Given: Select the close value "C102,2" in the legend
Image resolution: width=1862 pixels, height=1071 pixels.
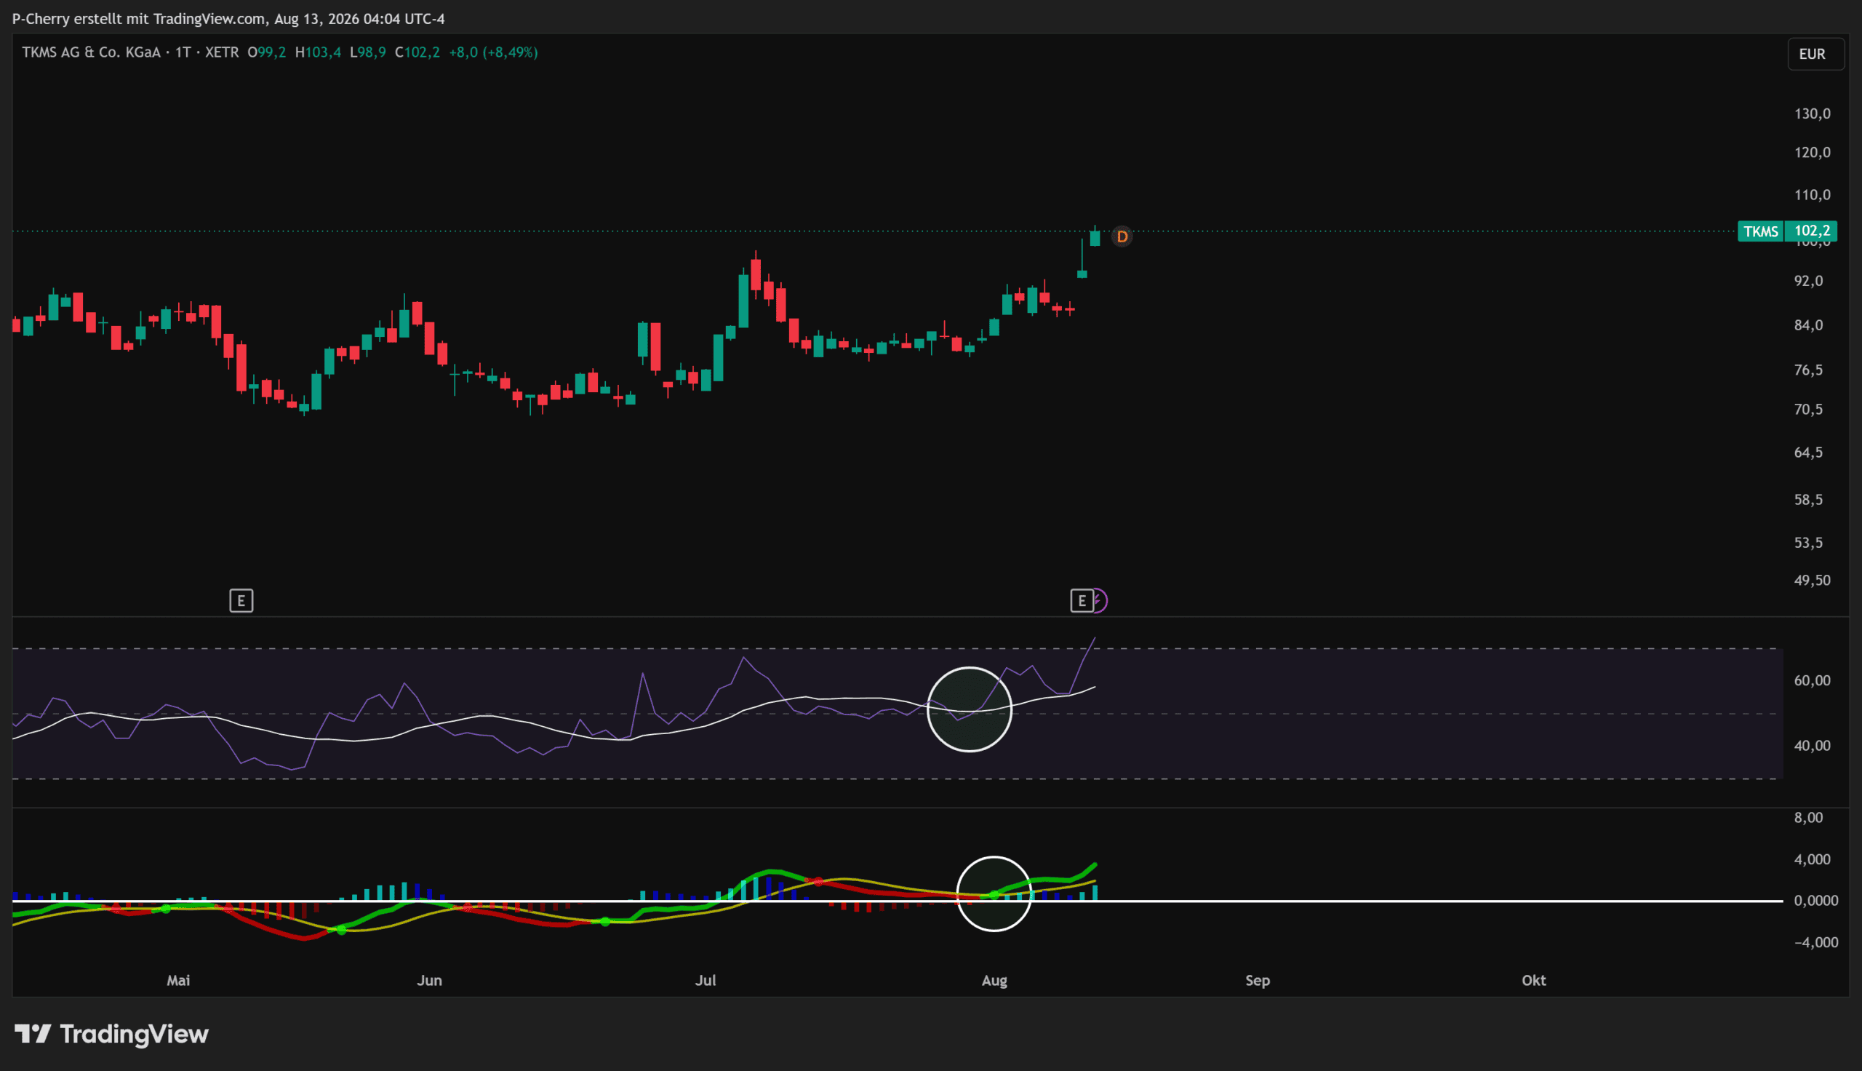Looking at the screenshot, I should coord(417,52).
